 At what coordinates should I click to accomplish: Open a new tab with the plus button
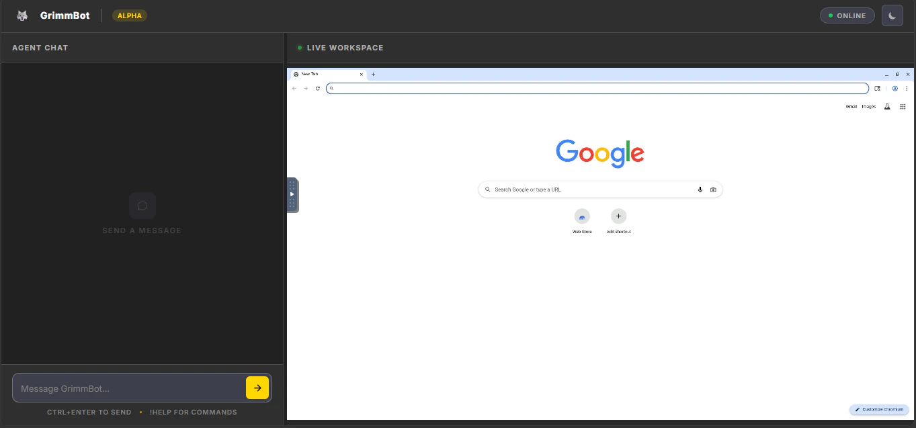[x=373, y=74]
